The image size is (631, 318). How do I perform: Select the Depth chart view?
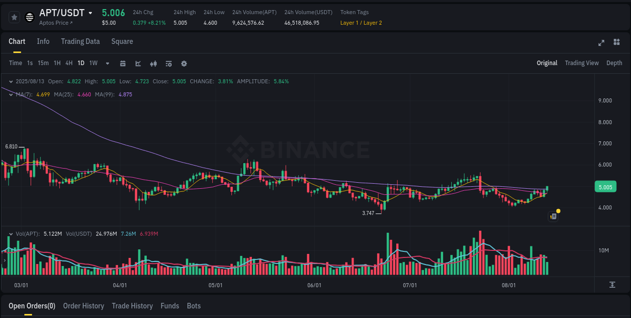[x=614, y=63]
